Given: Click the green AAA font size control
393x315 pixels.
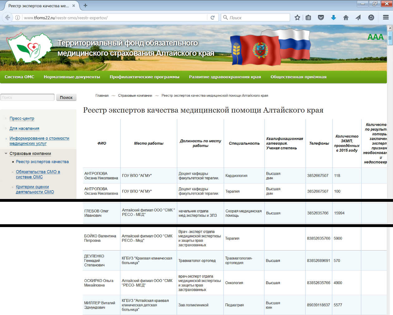Looking at the screenshot, I should click(x=375, y=37).
